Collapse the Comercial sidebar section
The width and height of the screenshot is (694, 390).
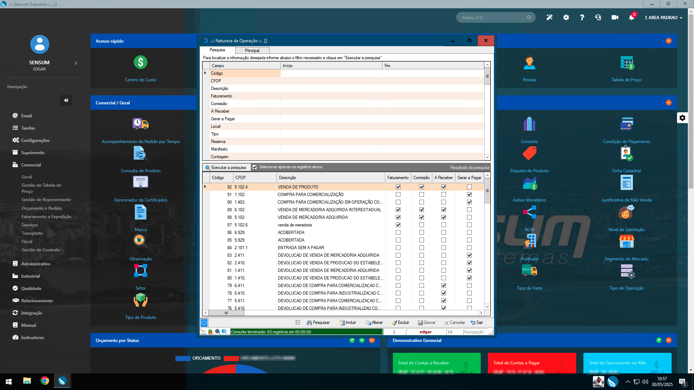click(x=31, y=165)
